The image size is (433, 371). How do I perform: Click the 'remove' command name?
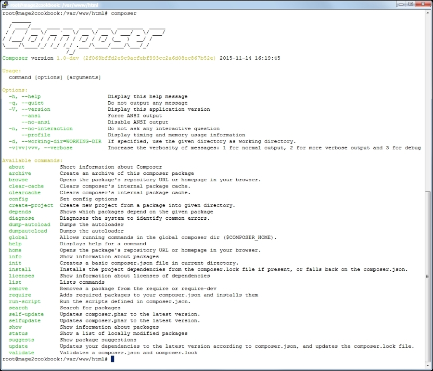click(x=18, y=289)
